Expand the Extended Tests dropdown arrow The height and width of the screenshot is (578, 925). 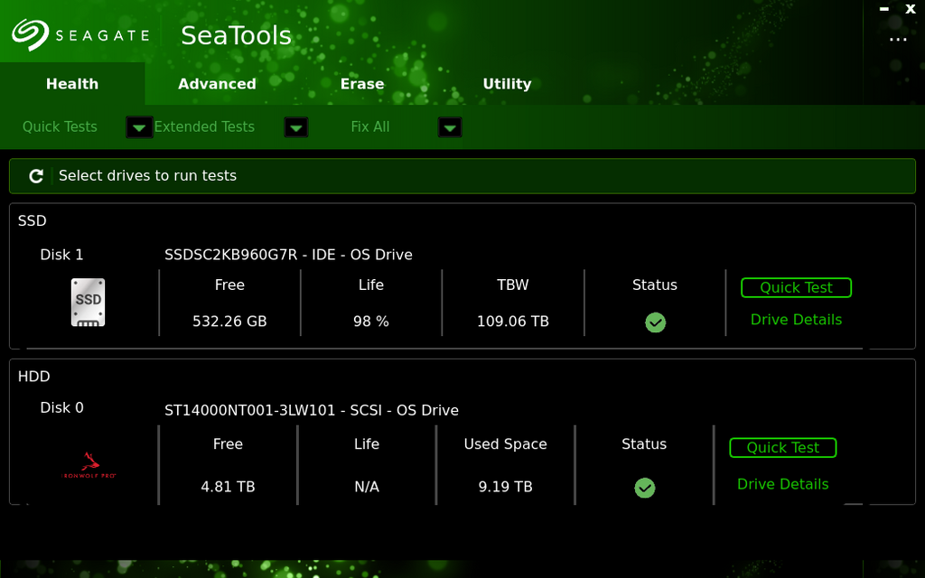[x=296, y=127]
